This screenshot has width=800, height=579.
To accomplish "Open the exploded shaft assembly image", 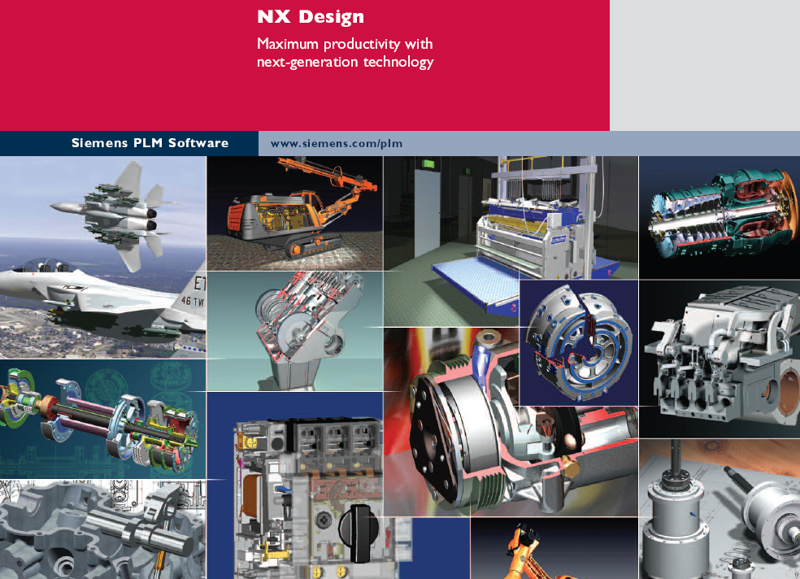I will [102, 419].
